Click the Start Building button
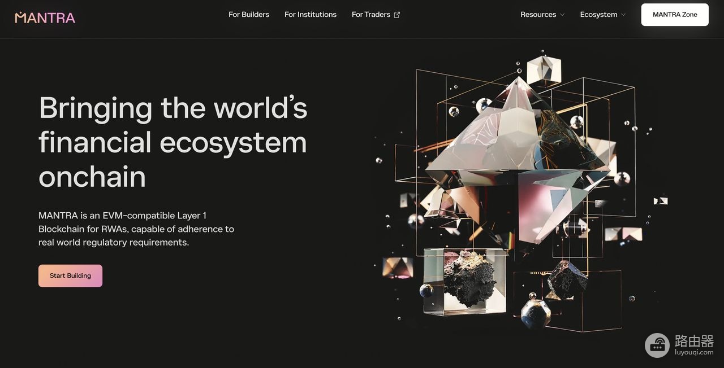 click(70, 276)
